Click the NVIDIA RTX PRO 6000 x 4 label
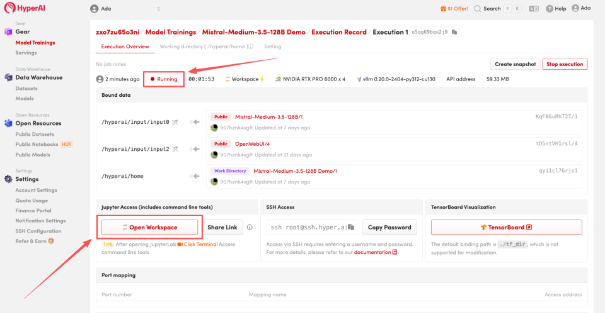The width and height of the screenshot is (605, 313). pos(310,79)
